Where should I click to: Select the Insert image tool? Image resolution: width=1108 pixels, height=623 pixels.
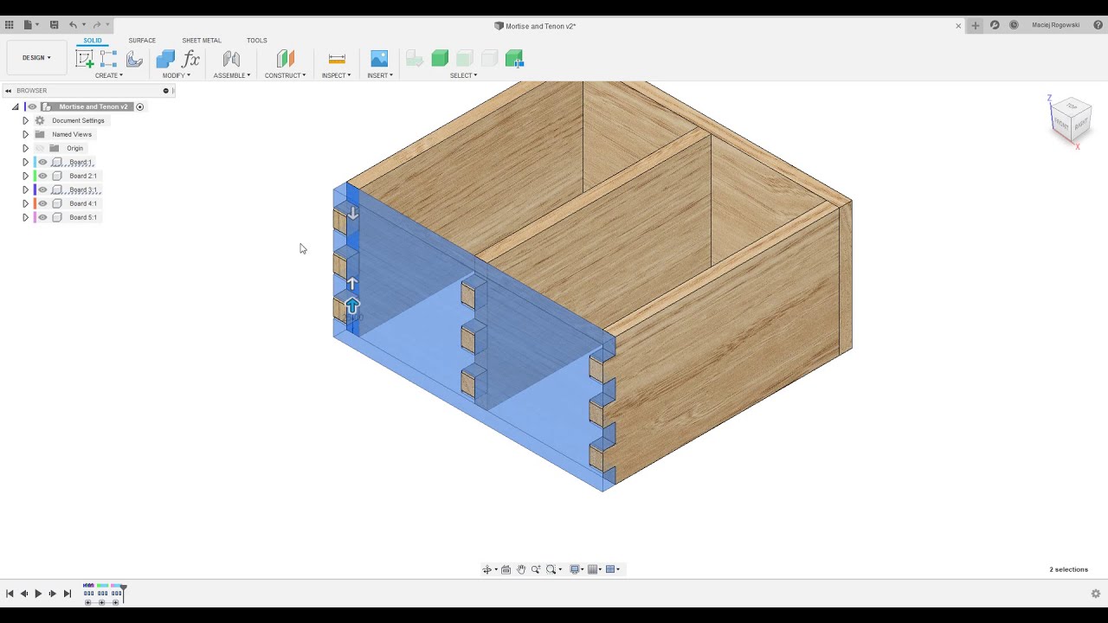click(379, 59)
